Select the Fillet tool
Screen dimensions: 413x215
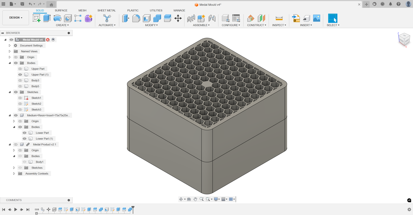(136, 18)
